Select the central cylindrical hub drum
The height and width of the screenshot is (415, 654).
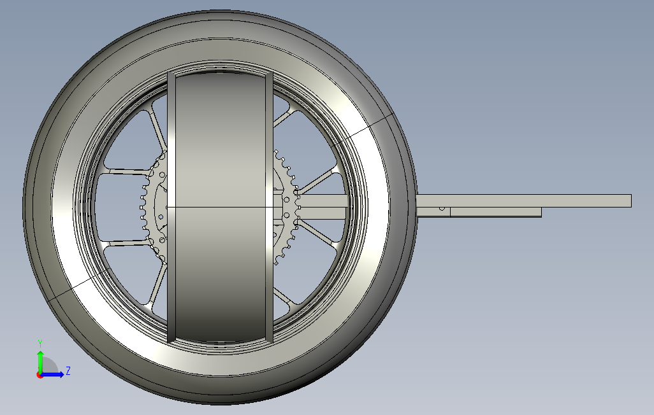click(x=220, y=207)
